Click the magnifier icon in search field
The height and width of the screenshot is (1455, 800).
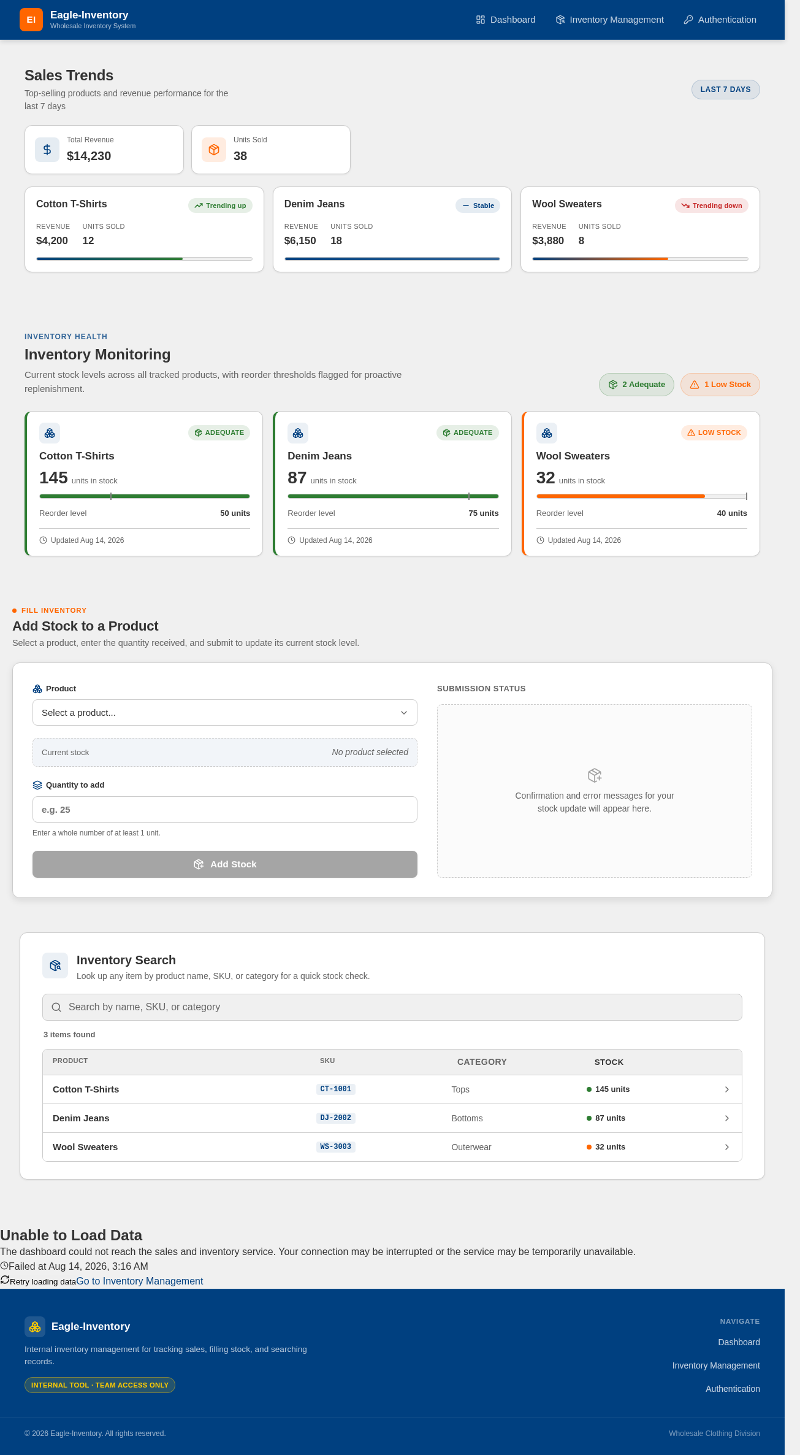tap(56, 1007)
